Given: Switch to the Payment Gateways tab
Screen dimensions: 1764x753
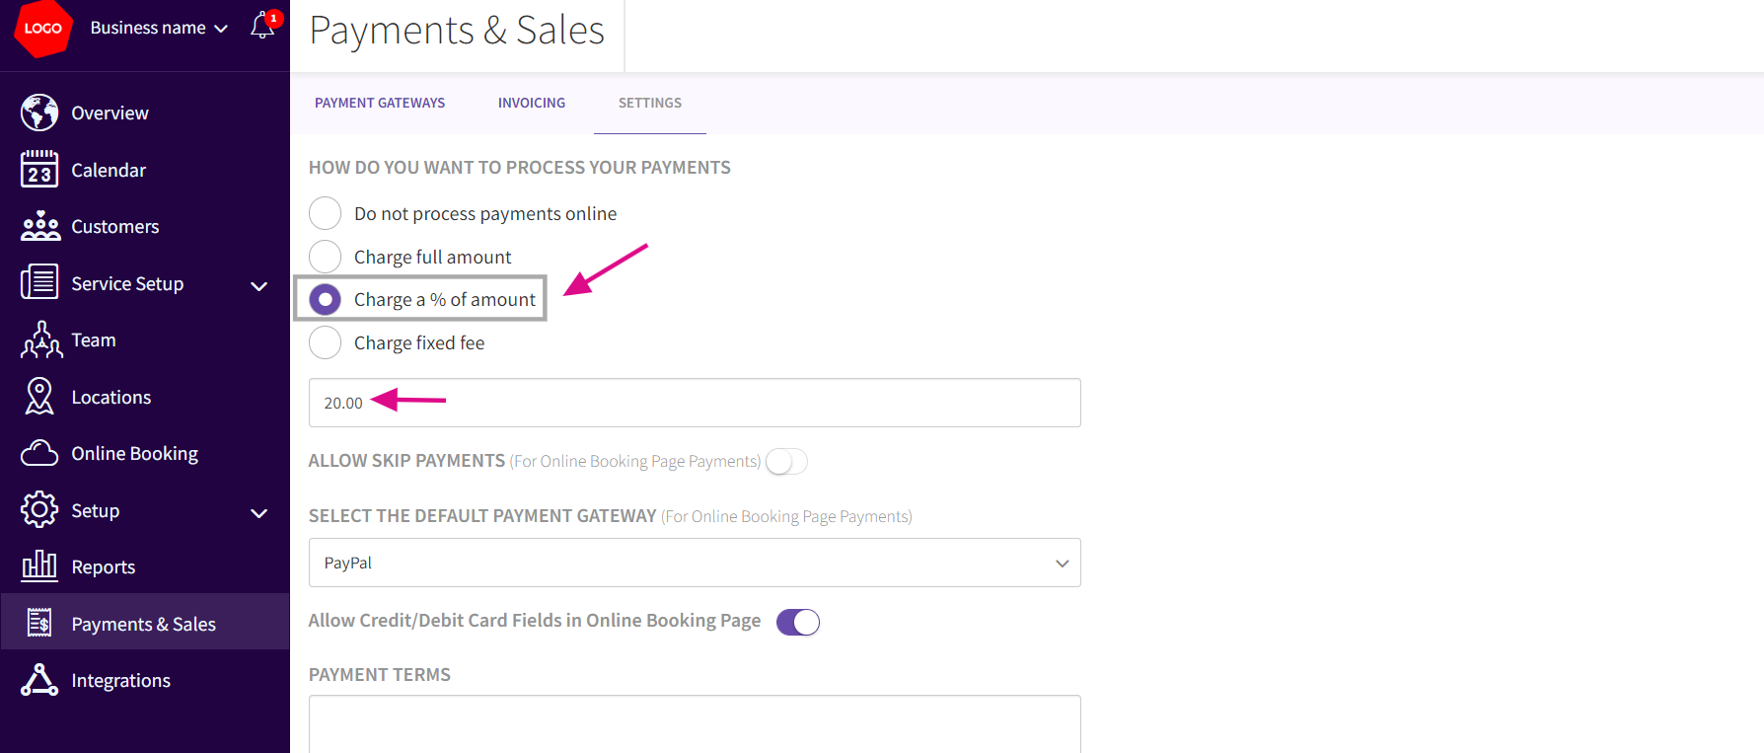Looking at the screenshot, I should point(380,103).
